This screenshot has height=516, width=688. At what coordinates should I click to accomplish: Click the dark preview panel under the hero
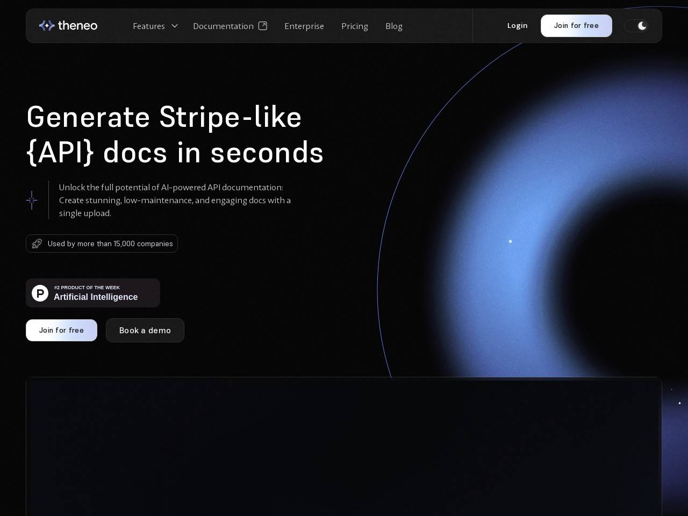point(344,446)
